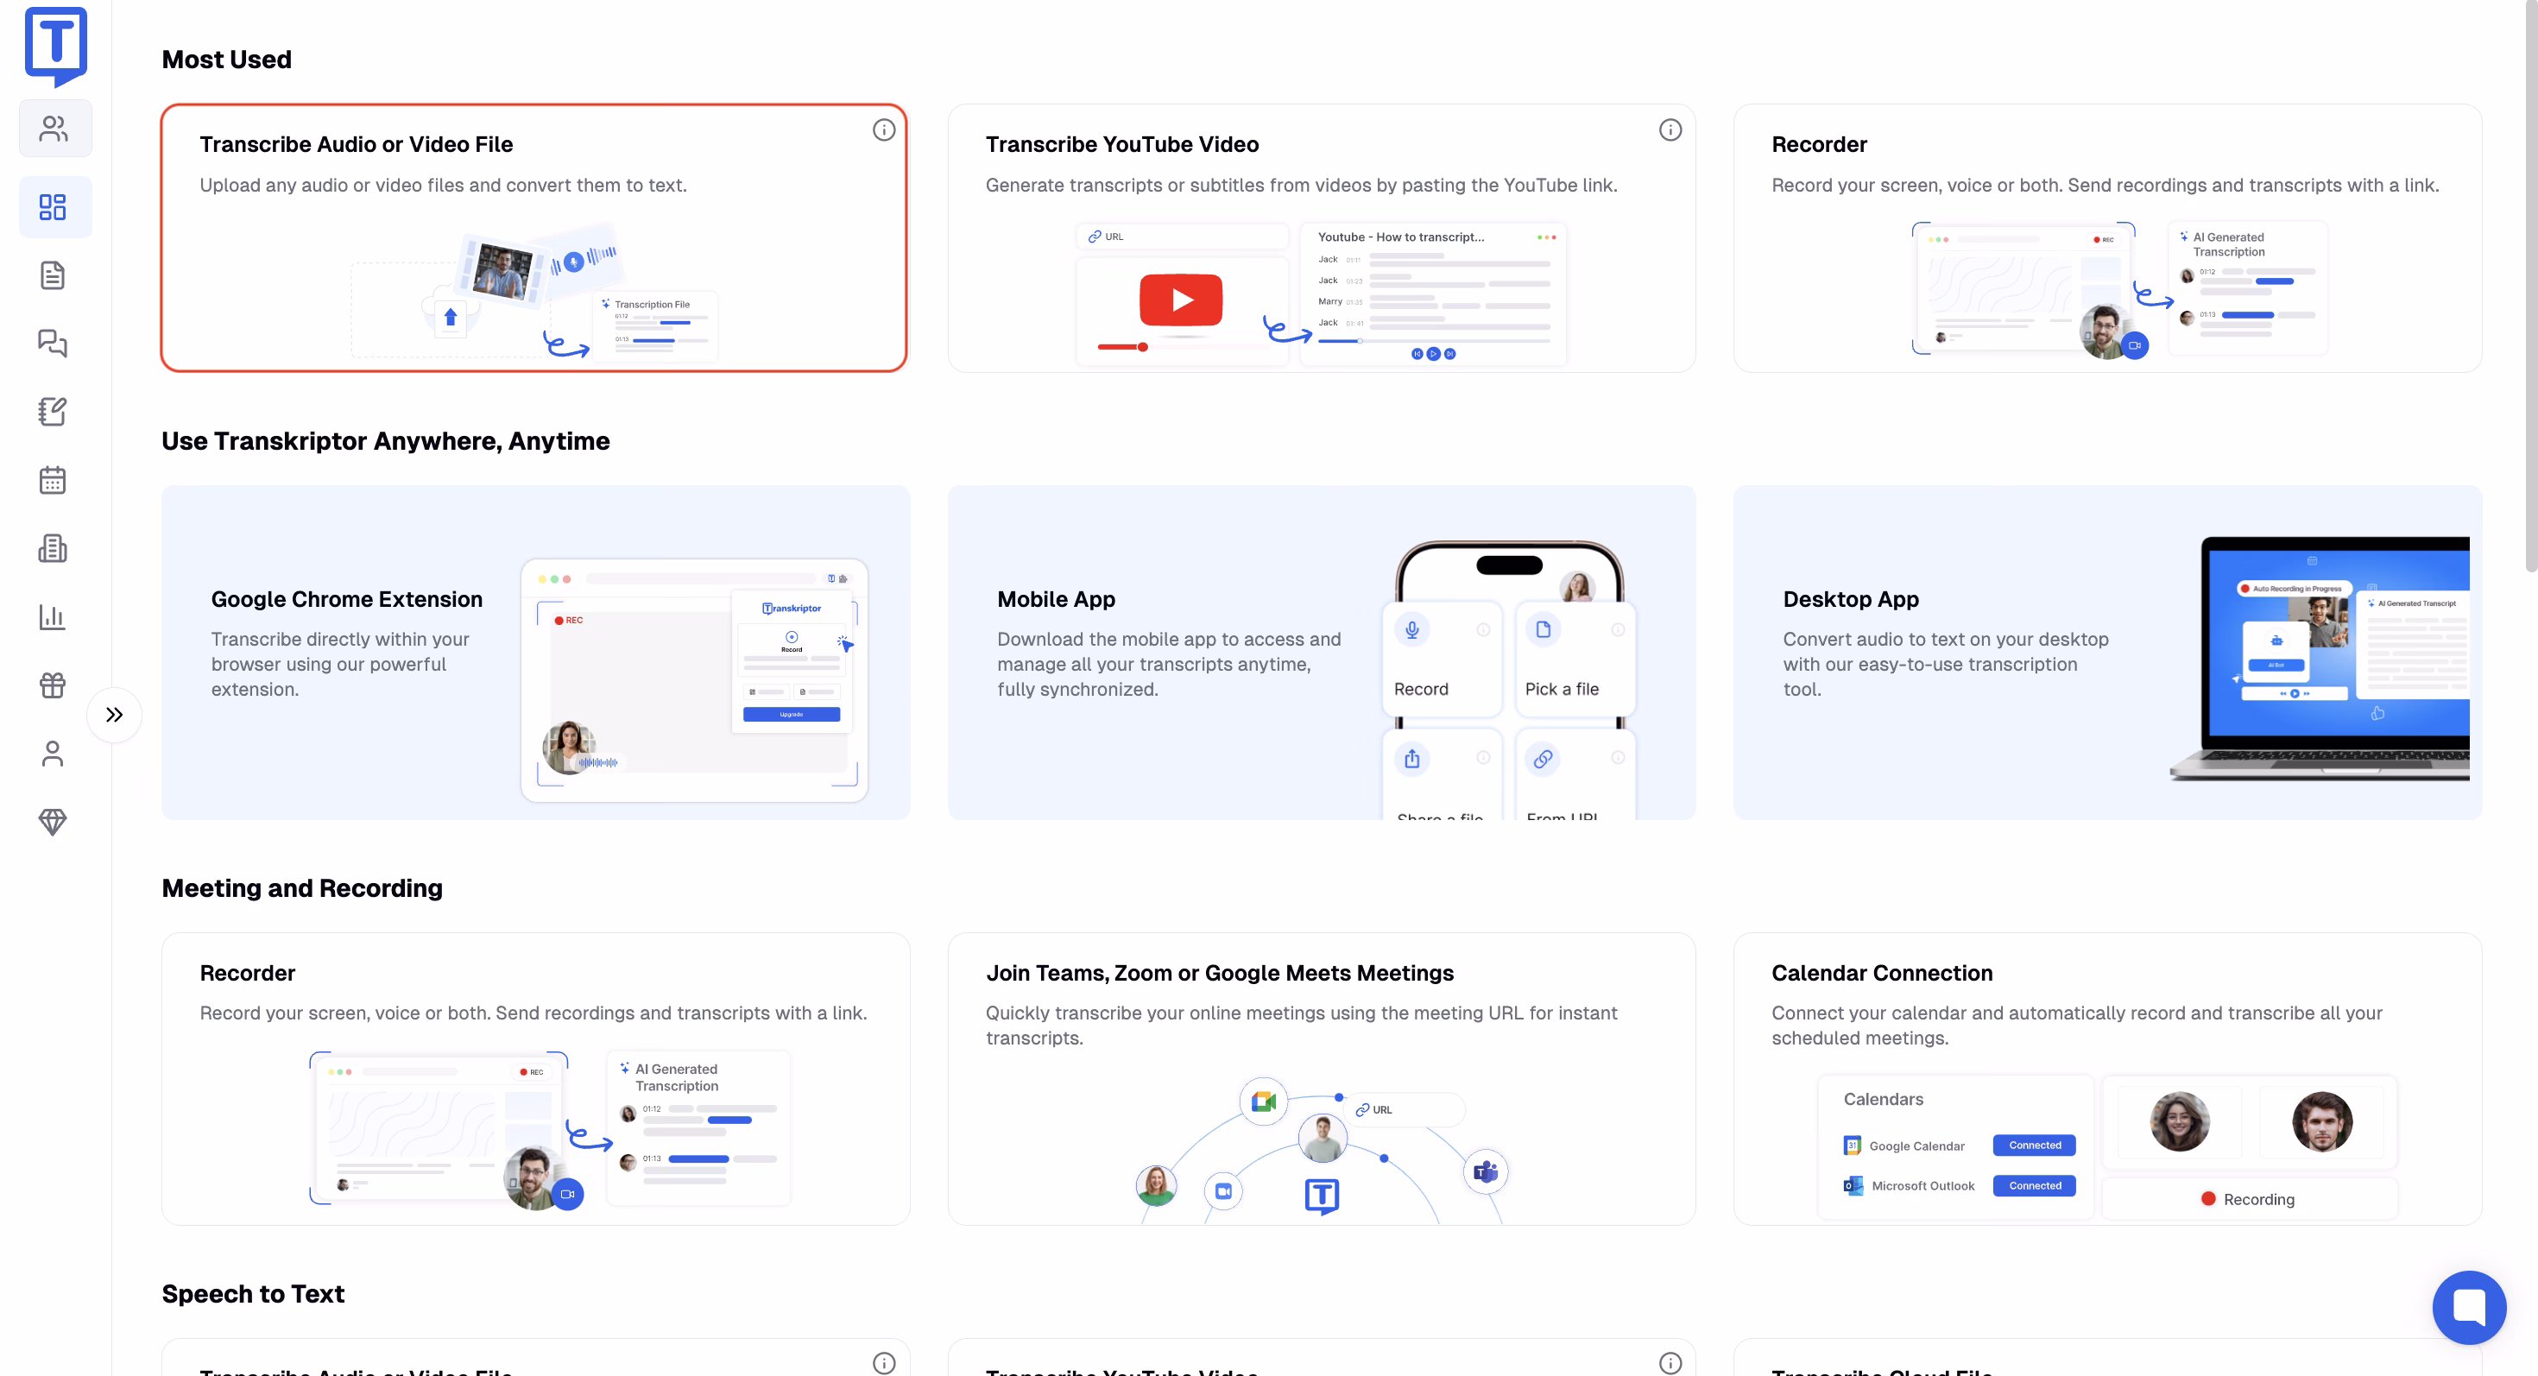This screenshot has width=2538, height=1376.
Task: Open the live chat bubble button
Action: pos(2469,1307)
